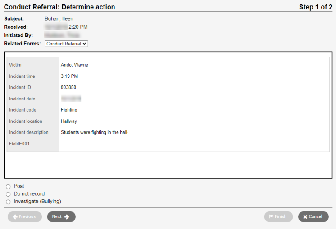Click the Hallway incident location value

pyautogui.click(x=69, y=121)
